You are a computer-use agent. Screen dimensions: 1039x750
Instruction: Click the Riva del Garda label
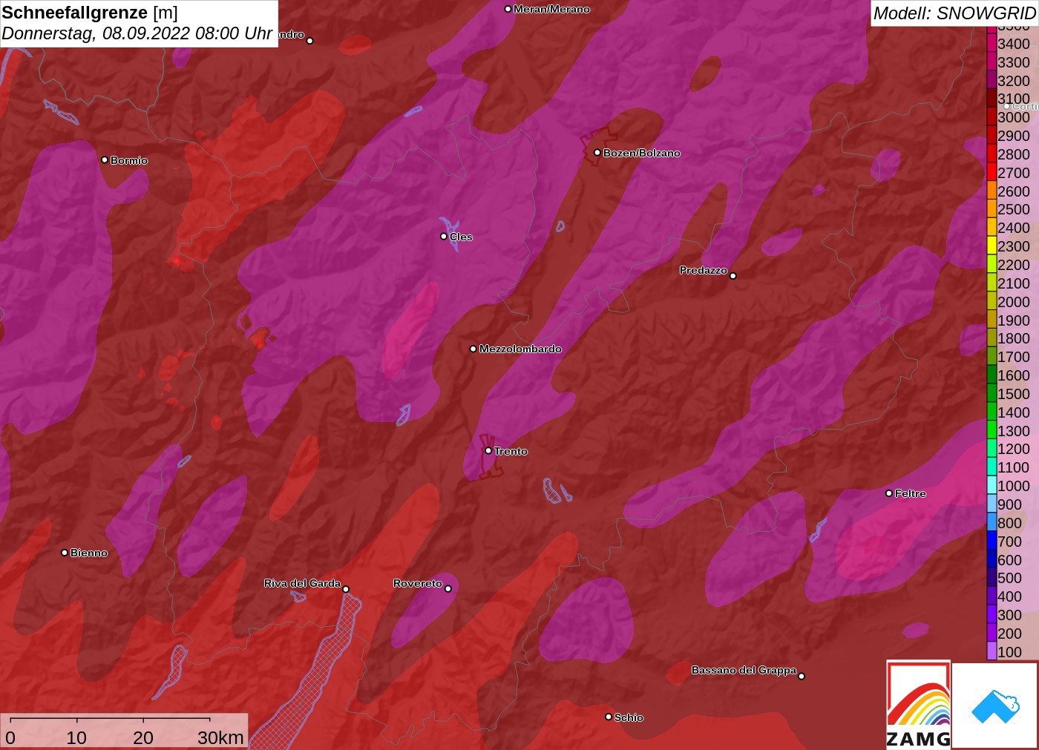tap(302, 583)
